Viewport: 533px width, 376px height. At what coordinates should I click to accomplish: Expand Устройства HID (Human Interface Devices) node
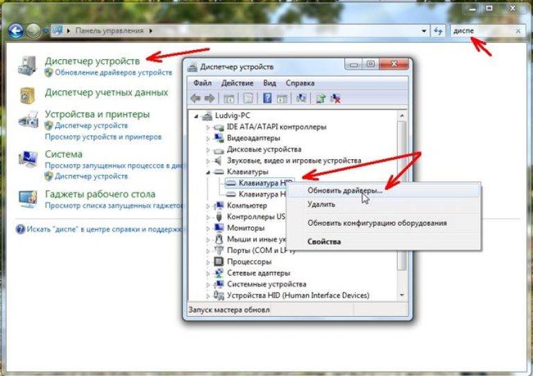[208, 296]
